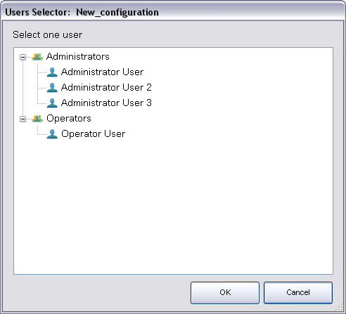346x314 pixels.
Task: Click the Administrator User 2 person icon
Action: pyautogui.click(x=52, y=88)
